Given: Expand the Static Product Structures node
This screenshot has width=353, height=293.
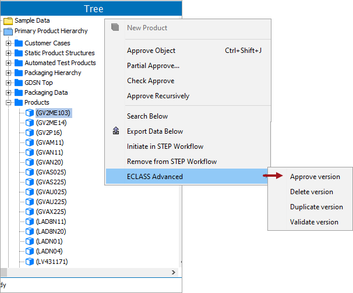Looking at the screenshot, I should point(8,53).
